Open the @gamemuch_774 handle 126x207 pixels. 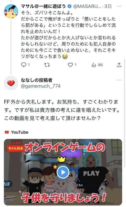[x=41, y=86]
